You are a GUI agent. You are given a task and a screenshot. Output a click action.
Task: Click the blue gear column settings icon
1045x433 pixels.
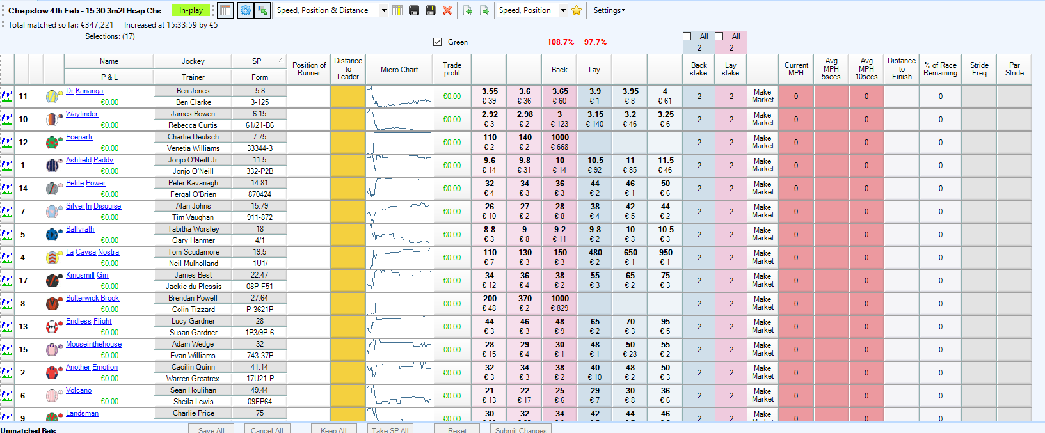[245, 10]
